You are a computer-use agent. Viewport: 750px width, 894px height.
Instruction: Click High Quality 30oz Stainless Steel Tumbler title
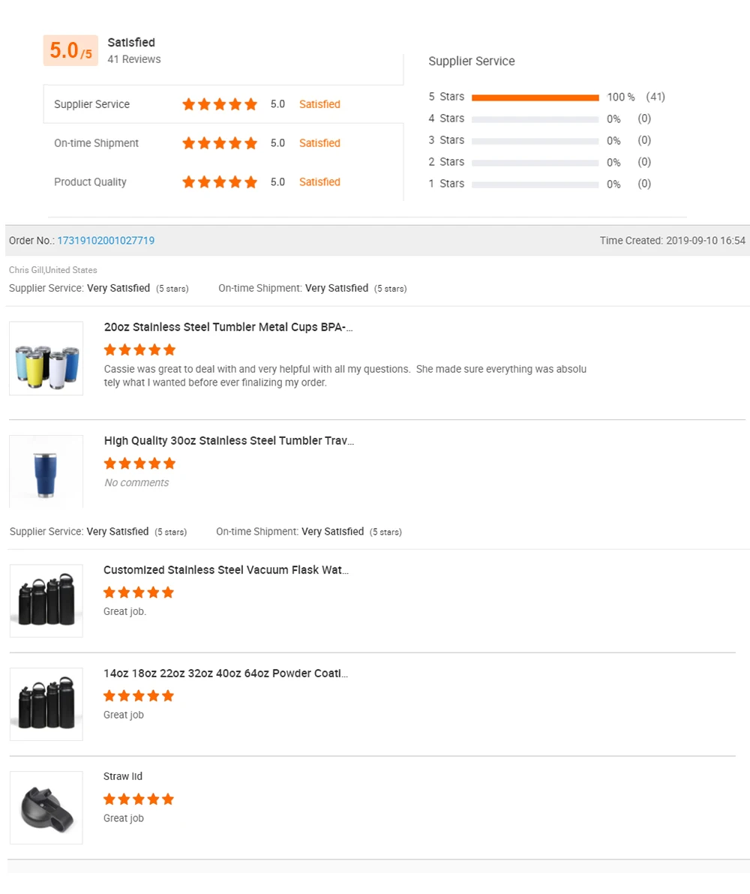coord(229,440)
